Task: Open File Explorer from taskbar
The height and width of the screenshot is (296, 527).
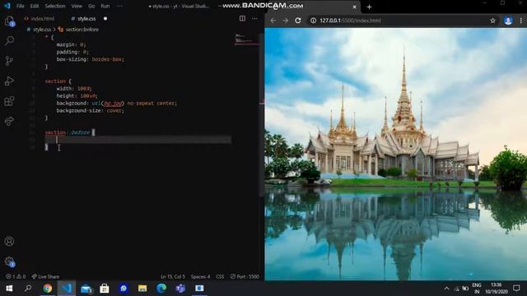Action: [142, 289]
